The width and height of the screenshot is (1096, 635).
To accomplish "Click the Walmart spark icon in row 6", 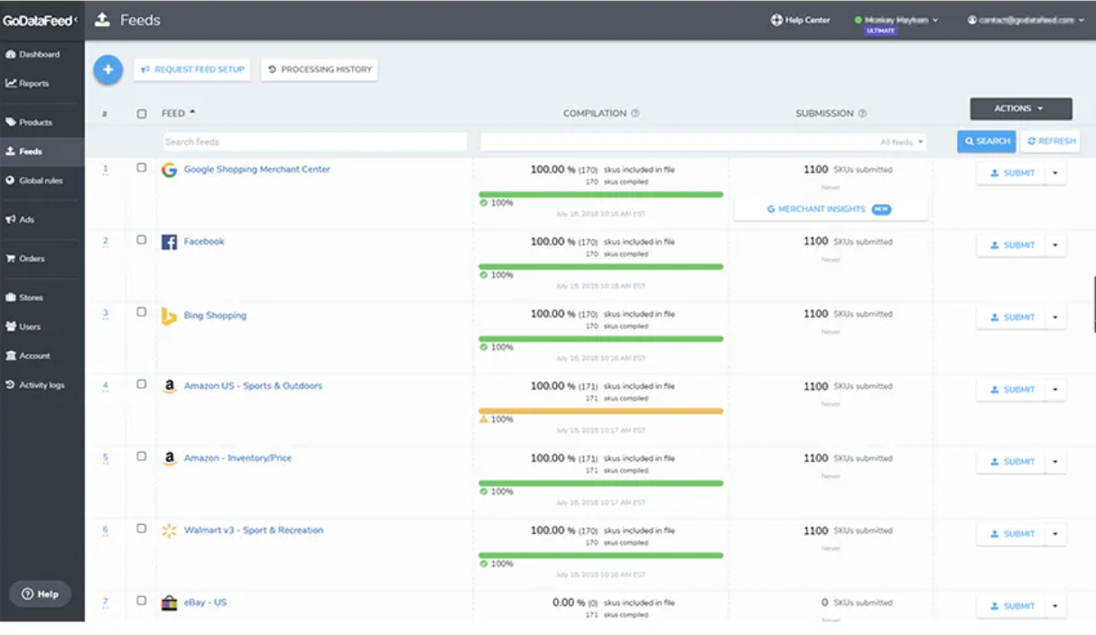I will (169, 530).
